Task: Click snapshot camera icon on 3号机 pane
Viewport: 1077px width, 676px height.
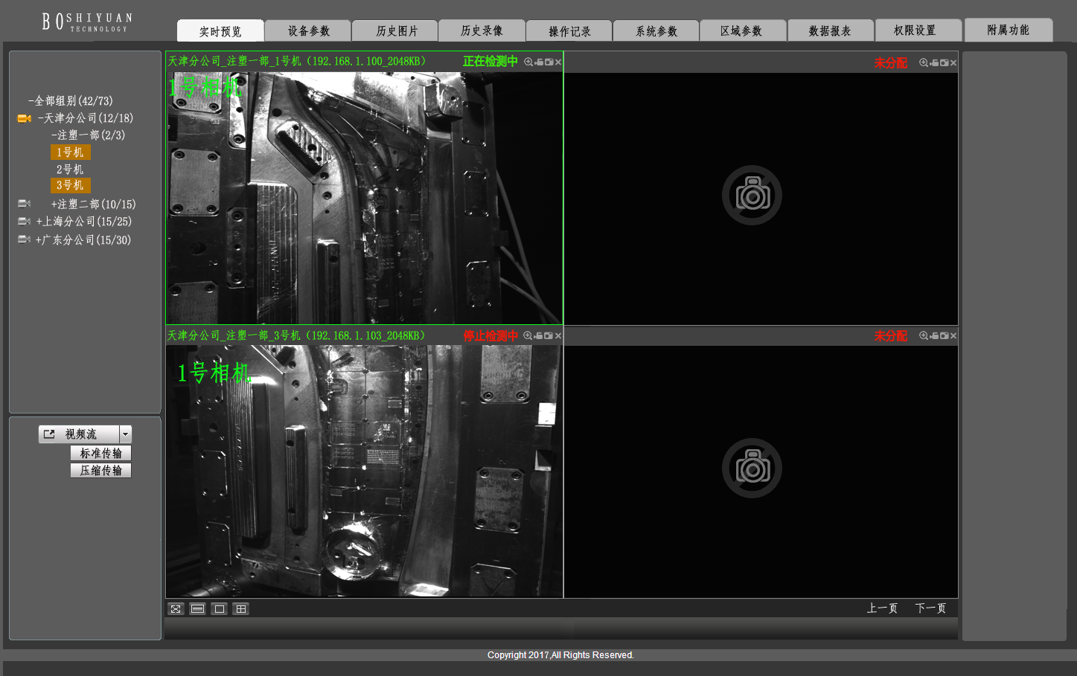Action: [x=549, y=336]
